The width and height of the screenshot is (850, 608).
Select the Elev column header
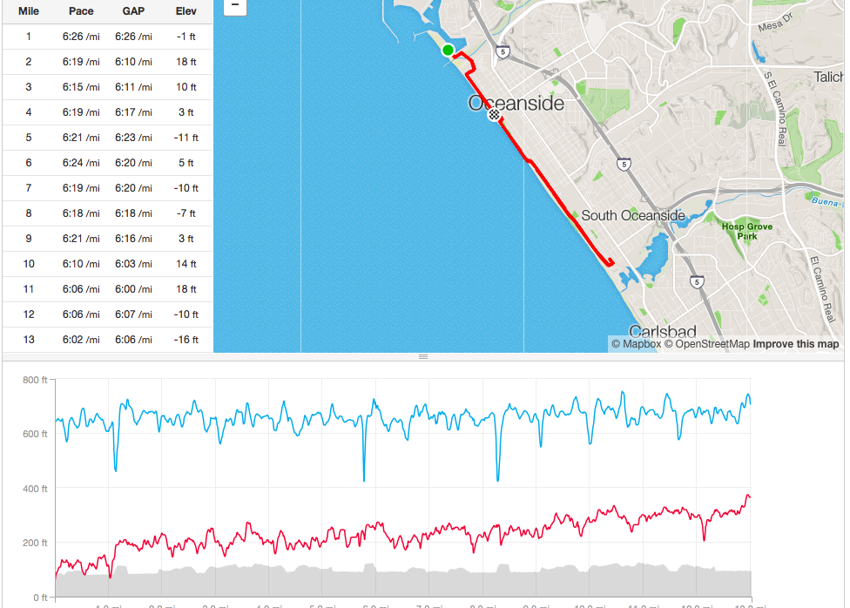coord(186,11)
